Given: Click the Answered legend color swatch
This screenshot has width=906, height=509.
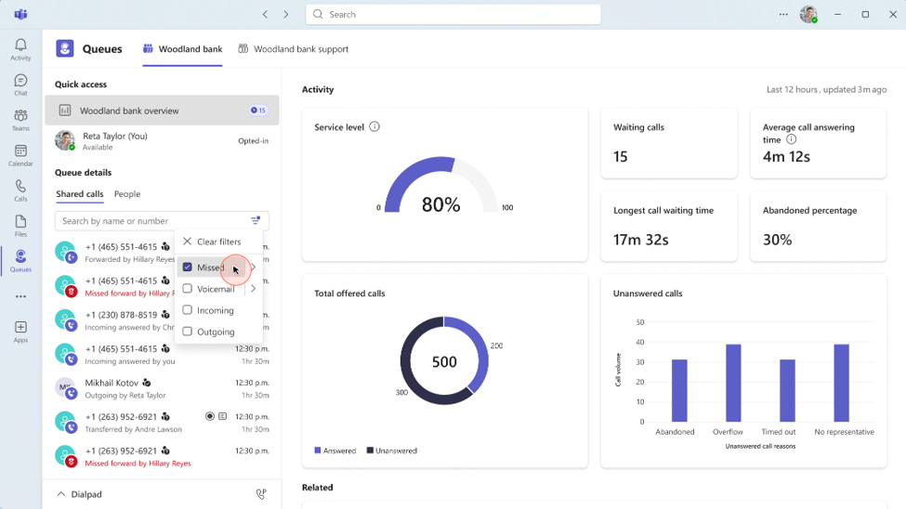Looking at the screenshot, I should (317, 450).
